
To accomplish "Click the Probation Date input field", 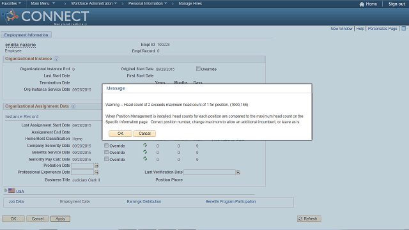I will tap(82, 165).
